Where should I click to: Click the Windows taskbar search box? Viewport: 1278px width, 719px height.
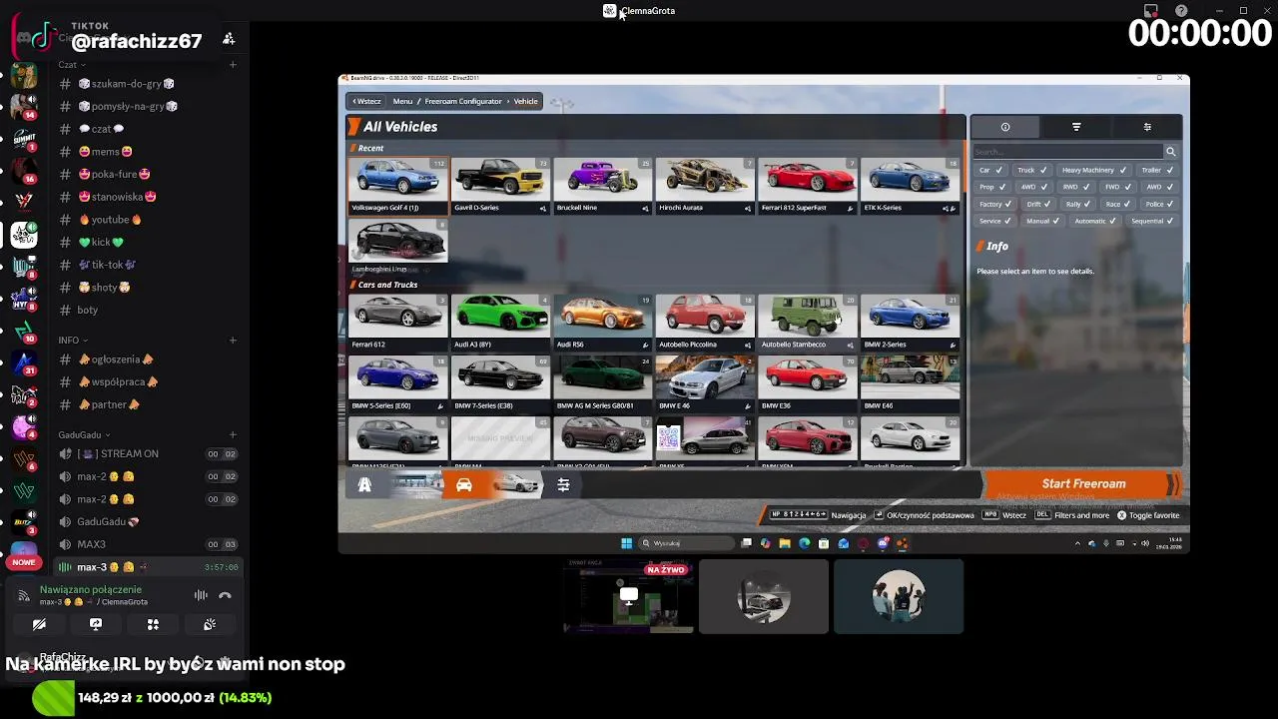[x=687, y=543]
